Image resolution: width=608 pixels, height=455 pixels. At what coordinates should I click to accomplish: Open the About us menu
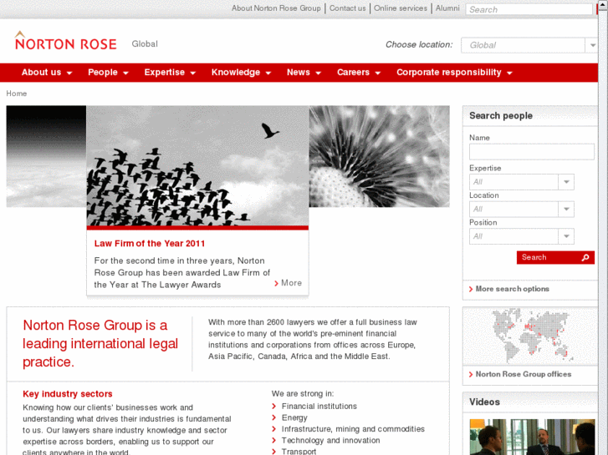pos(47,73)
